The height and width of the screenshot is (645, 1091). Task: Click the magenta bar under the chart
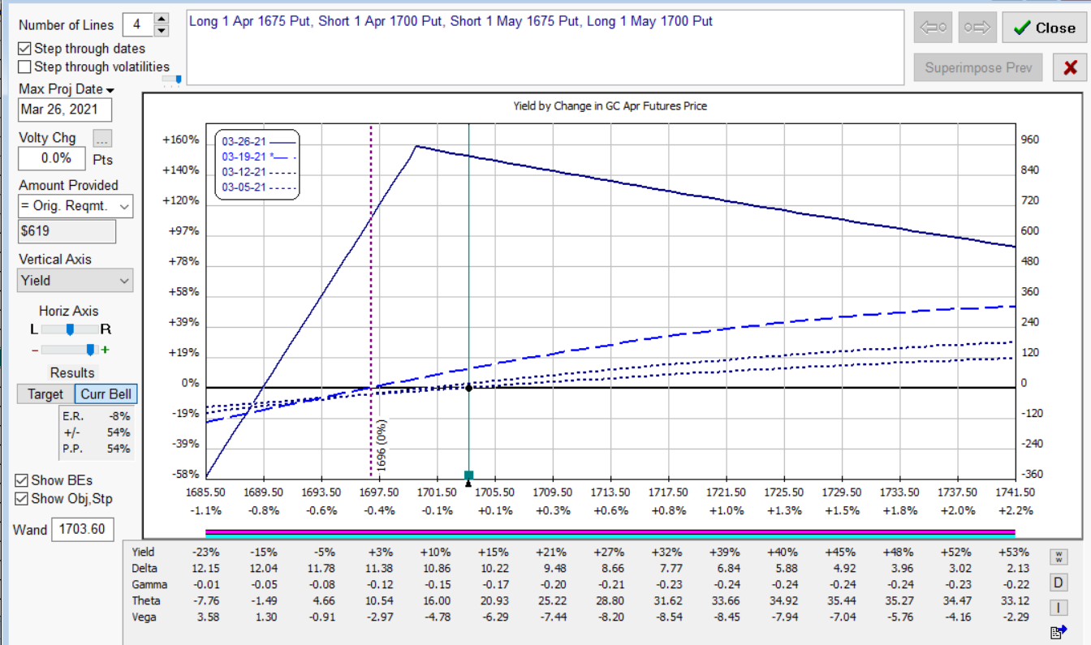[x=610, y=532]
